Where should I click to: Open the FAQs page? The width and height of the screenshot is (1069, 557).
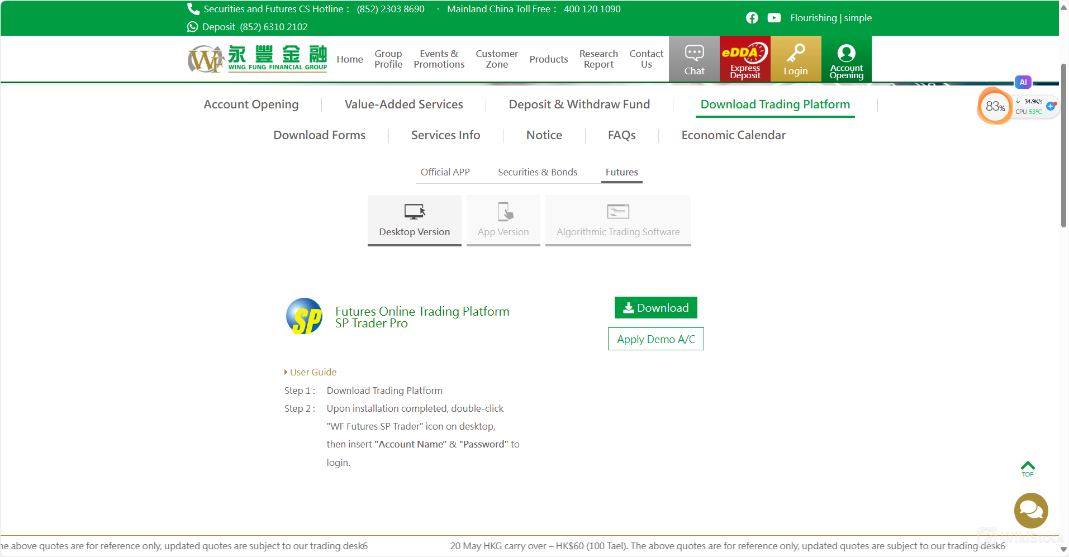click(622, 135)
